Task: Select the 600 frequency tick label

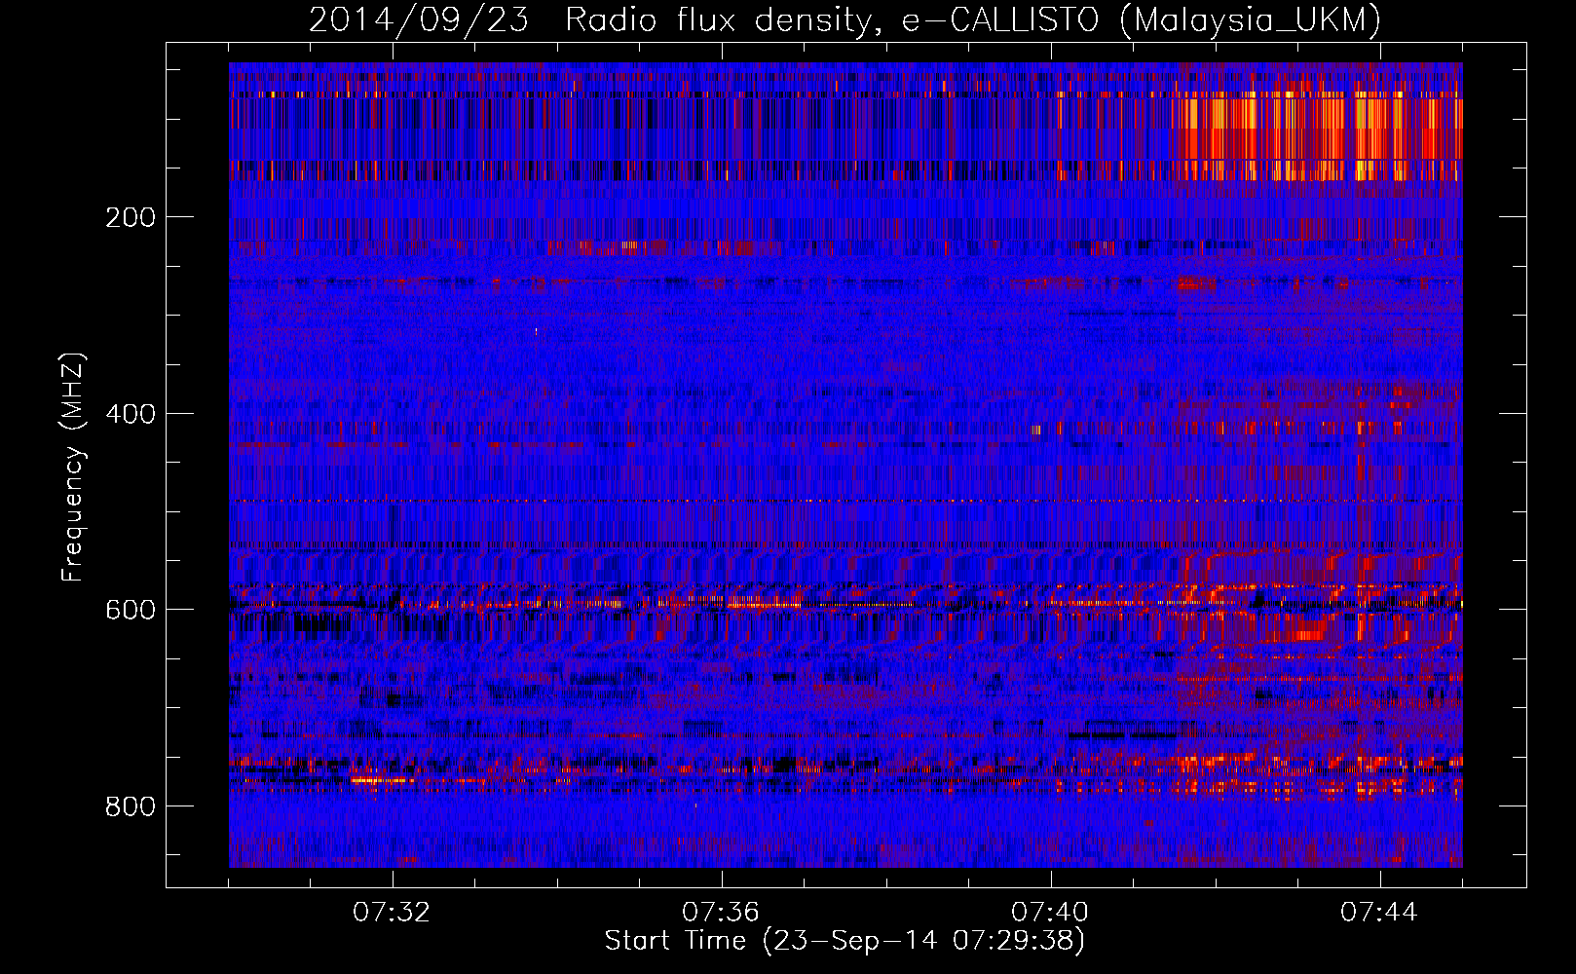Action: [130, 610]
